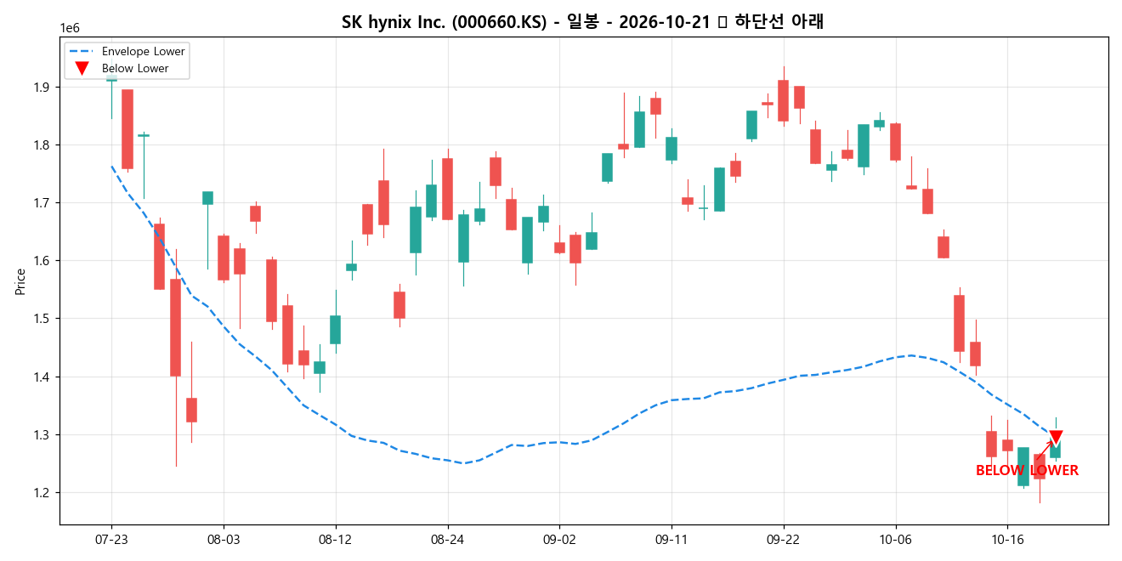Click the 1.6 y-axis tick label

tap(43, 261)
